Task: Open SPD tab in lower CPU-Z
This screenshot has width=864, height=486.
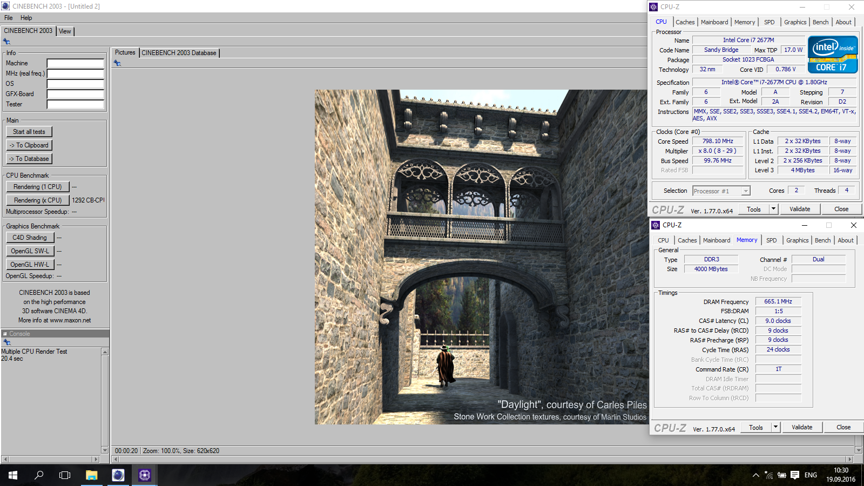Action: click(x=771, y=240)
